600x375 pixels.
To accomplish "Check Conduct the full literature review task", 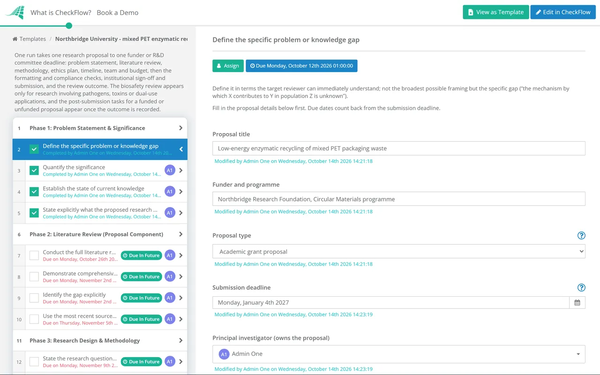I will [34, 255].
